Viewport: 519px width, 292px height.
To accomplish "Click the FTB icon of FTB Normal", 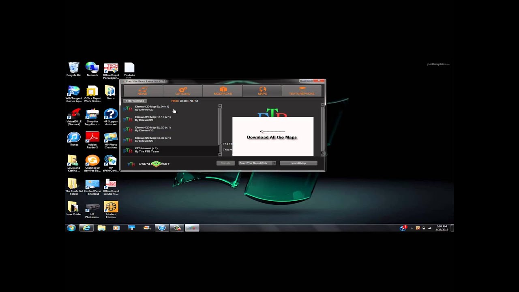I will point(128,150).
